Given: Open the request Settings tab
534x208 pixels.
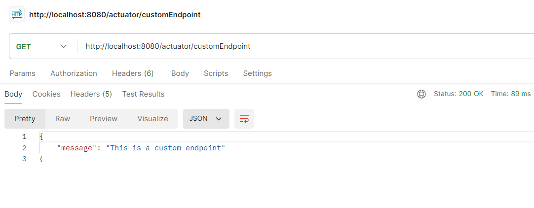Looking at the screenshot, I should point(257,73).
